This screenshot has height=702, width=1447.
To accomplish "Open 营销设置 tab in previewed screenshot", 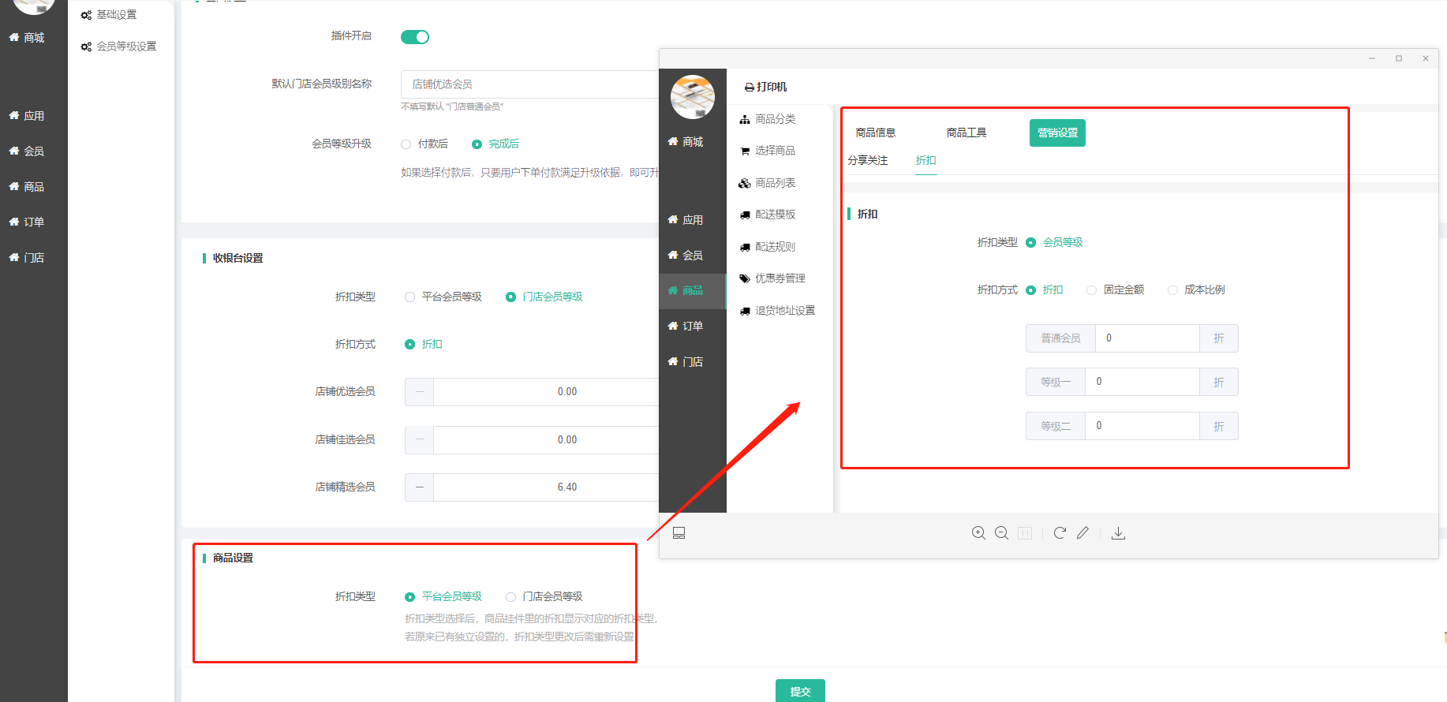I will pos(1057,133).
